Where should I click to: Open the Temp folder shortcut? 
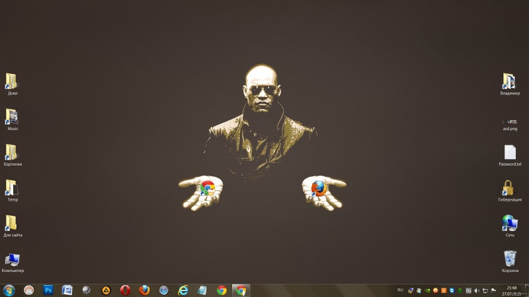pos(13,191)
